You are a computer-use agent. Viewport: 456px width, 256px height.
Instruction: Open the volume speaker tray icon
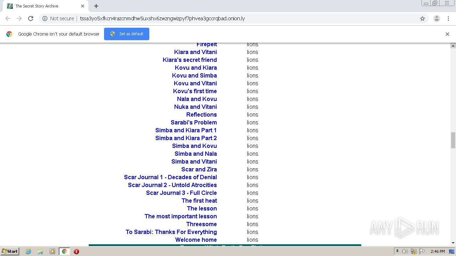[x=405, y=251]
